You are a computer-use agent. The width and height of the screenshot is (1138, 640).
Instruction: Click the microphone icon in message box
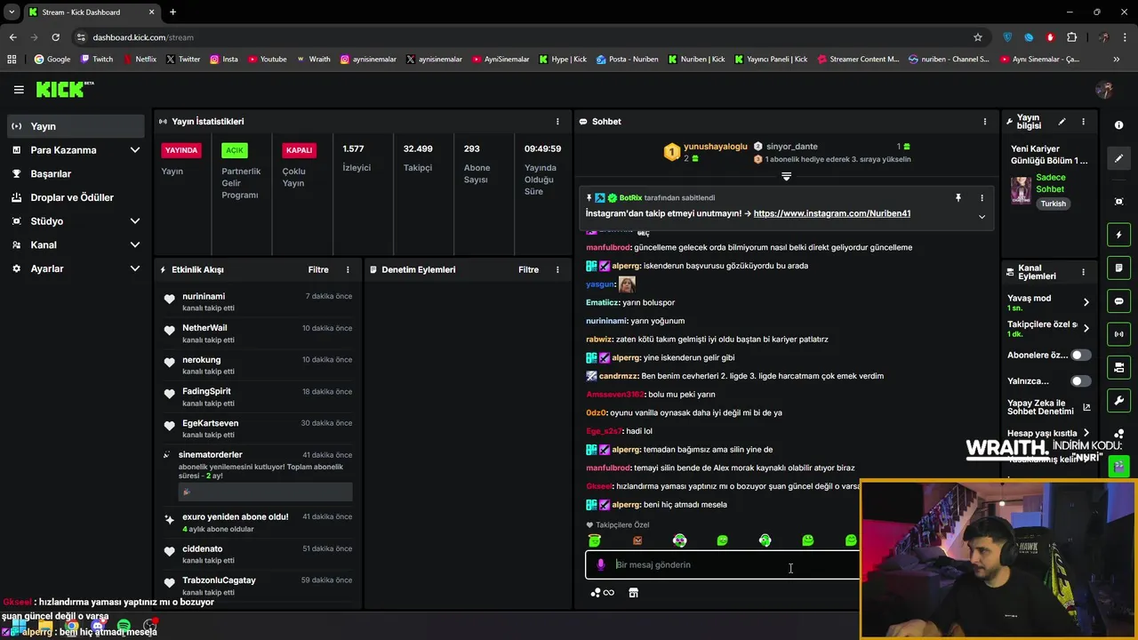601,564
